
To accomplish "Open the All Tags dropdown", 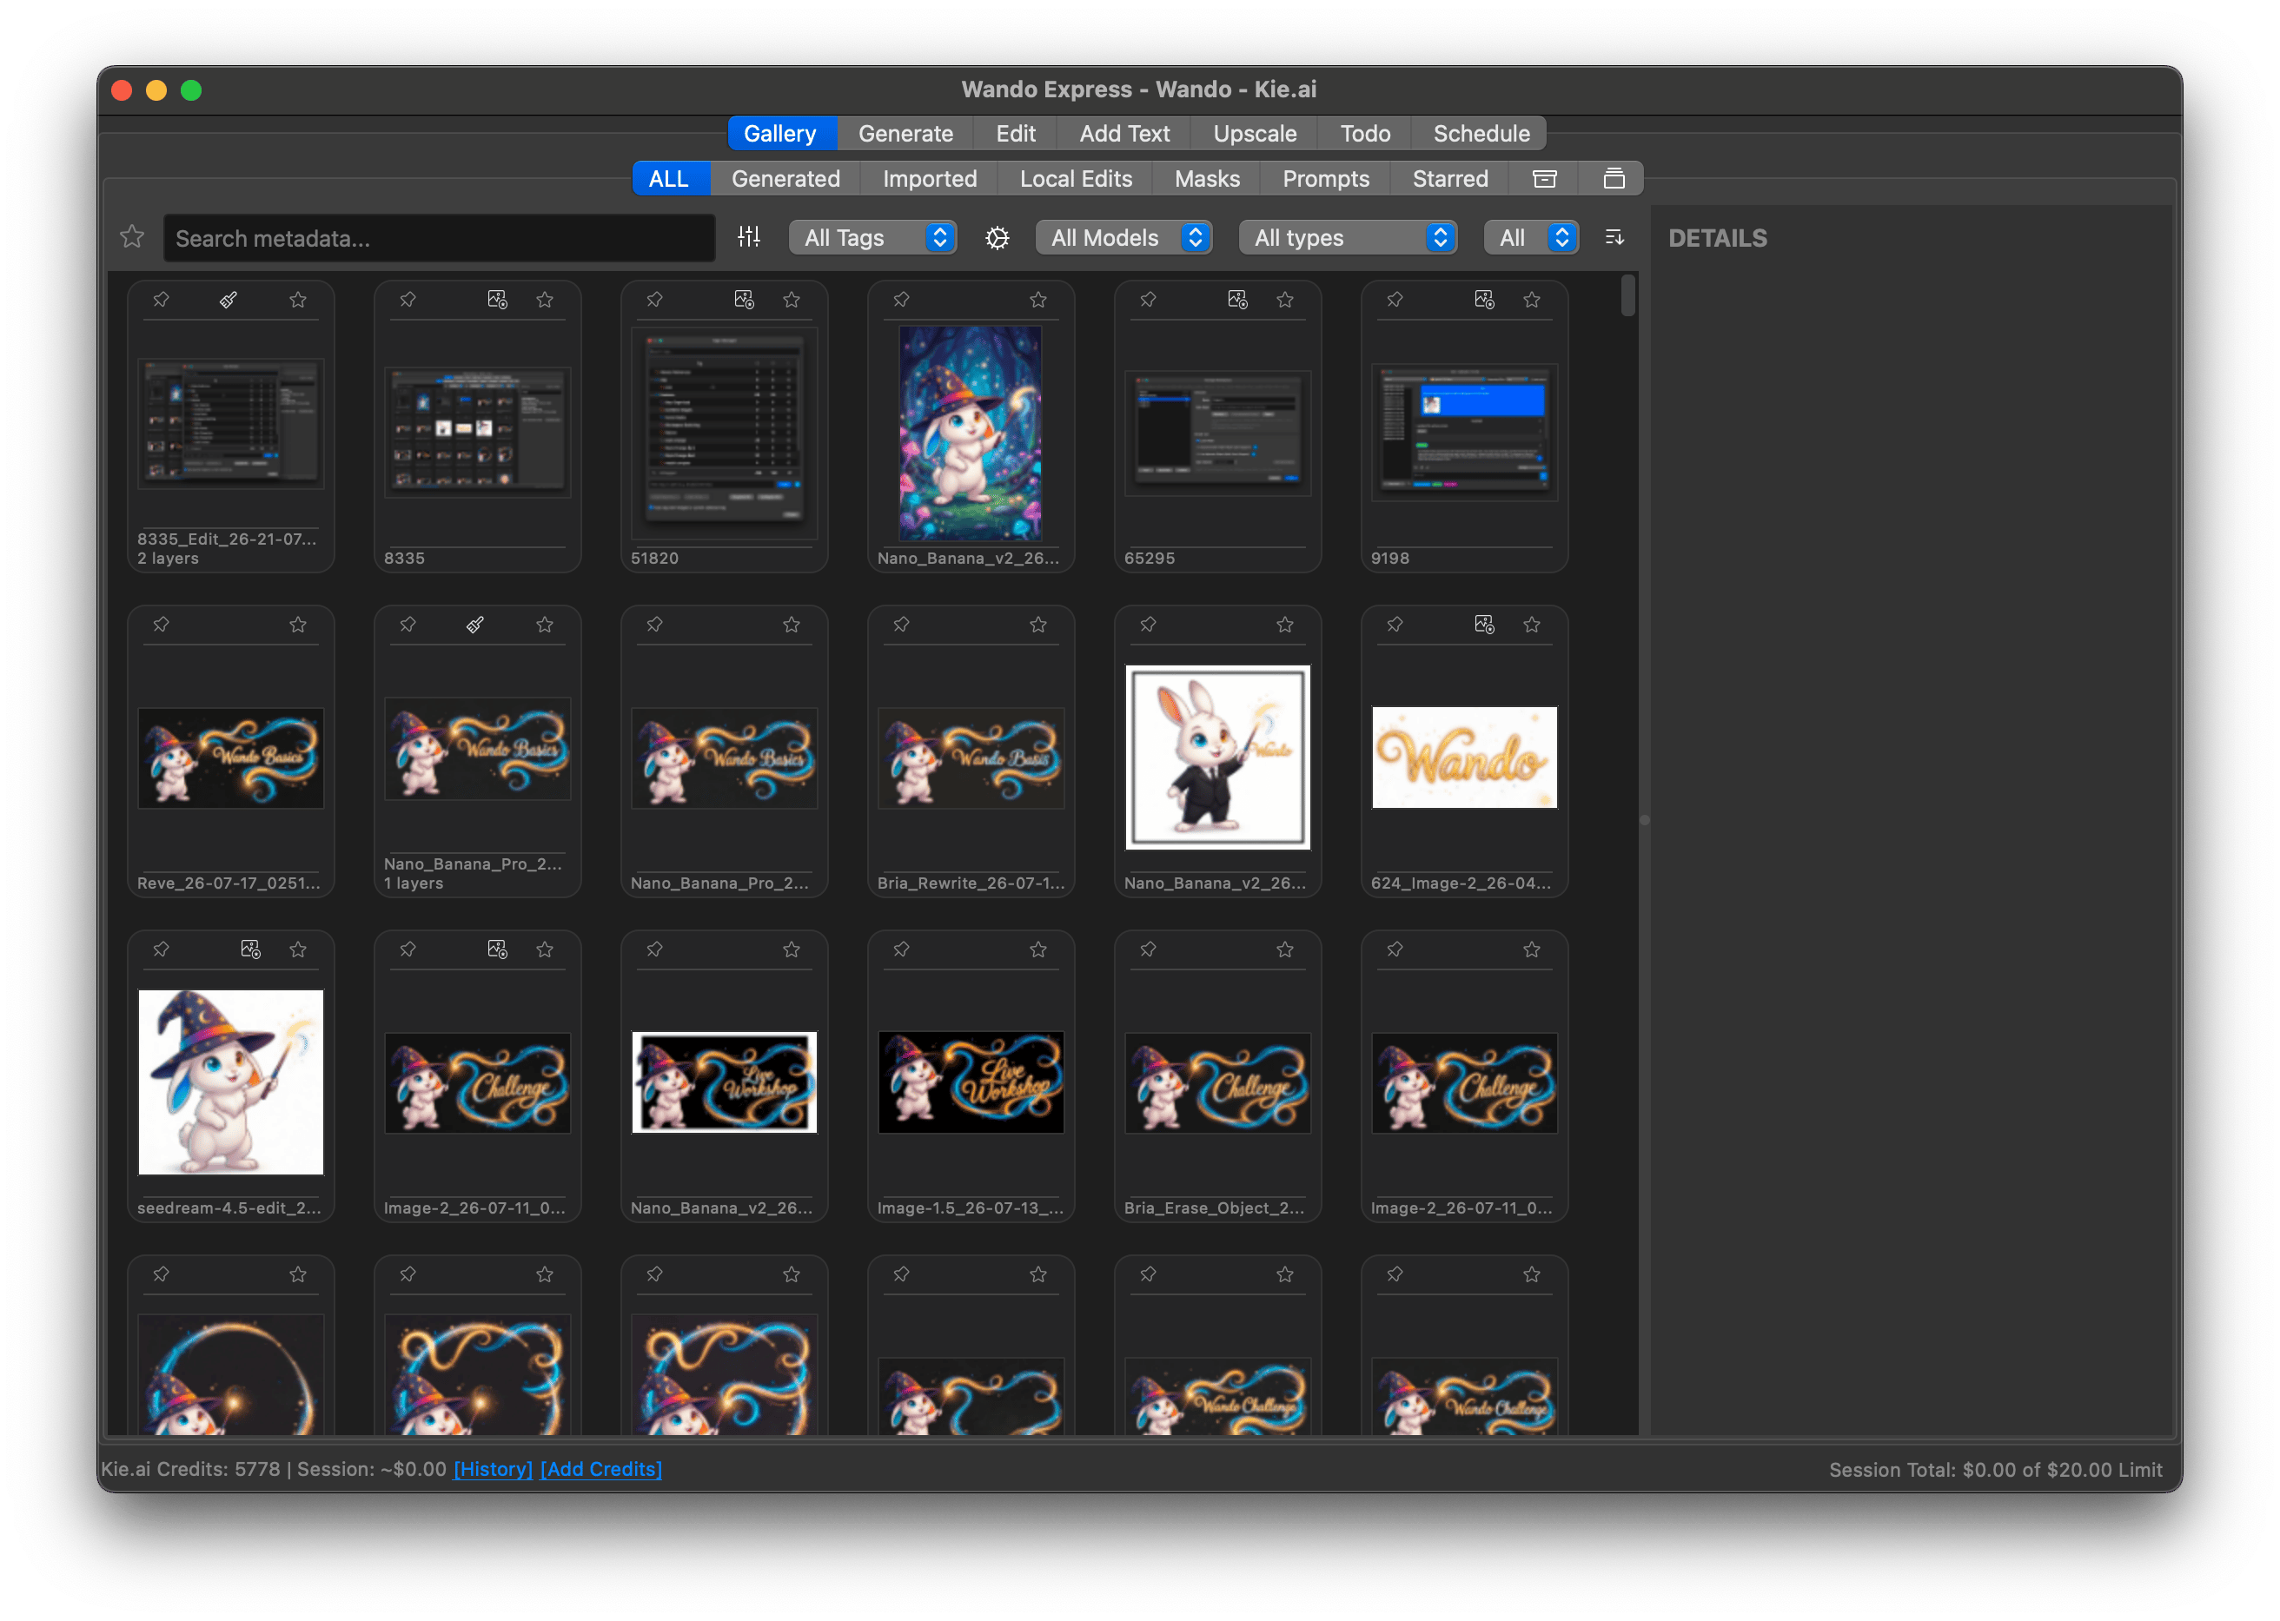I will pyautogui.click(x=872, y=237).
